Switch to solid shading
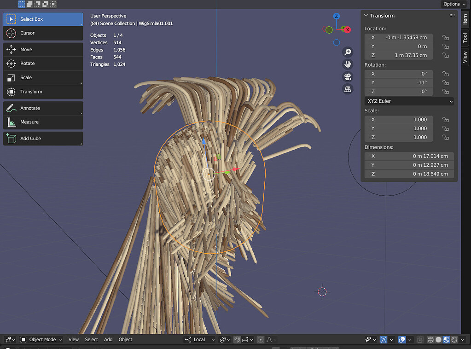Viewport: 471px width, 349px height. point(439,339)
